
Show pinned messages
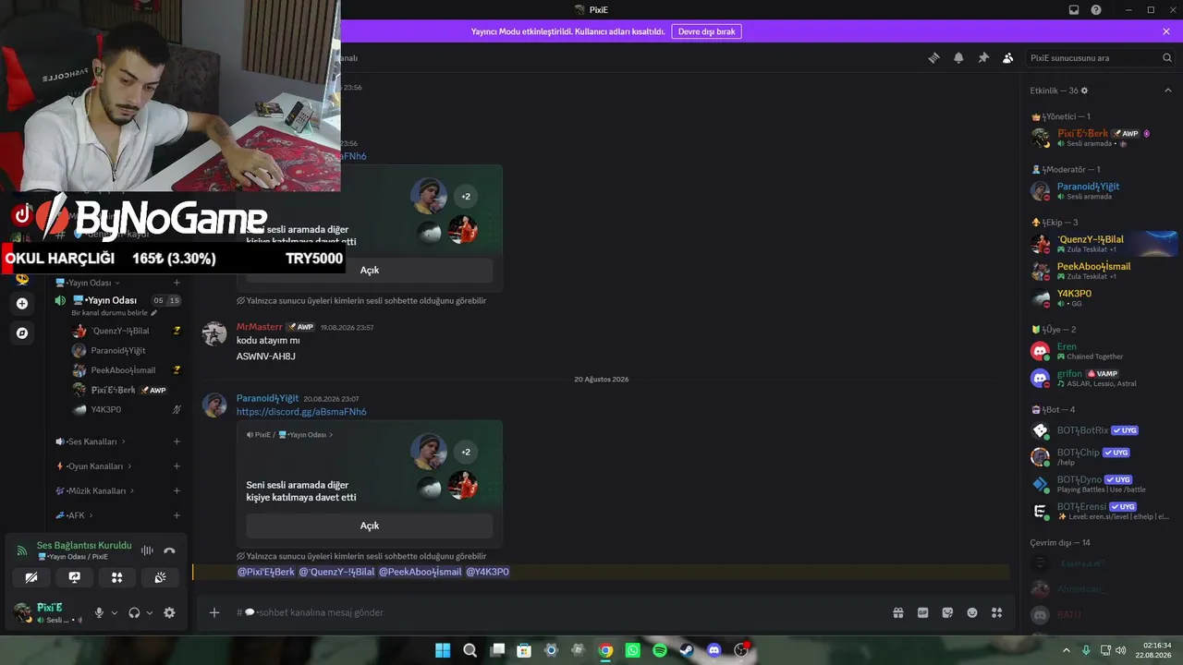point(983,58)
